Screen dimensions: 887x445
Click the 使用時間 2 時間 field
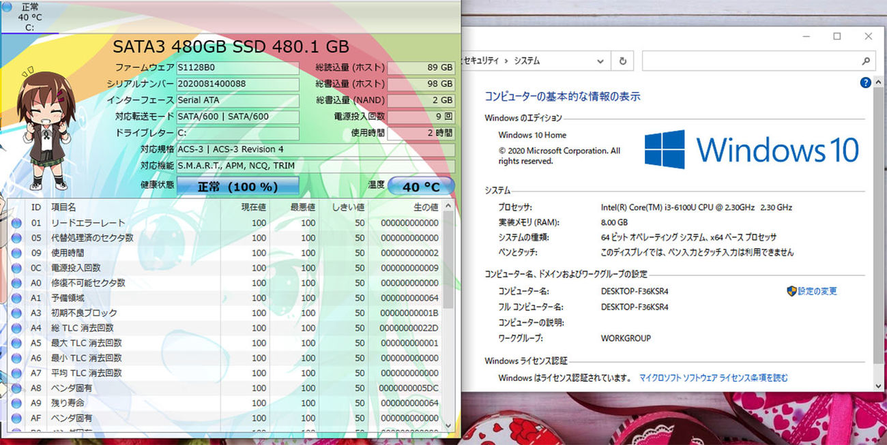[421, 134]
